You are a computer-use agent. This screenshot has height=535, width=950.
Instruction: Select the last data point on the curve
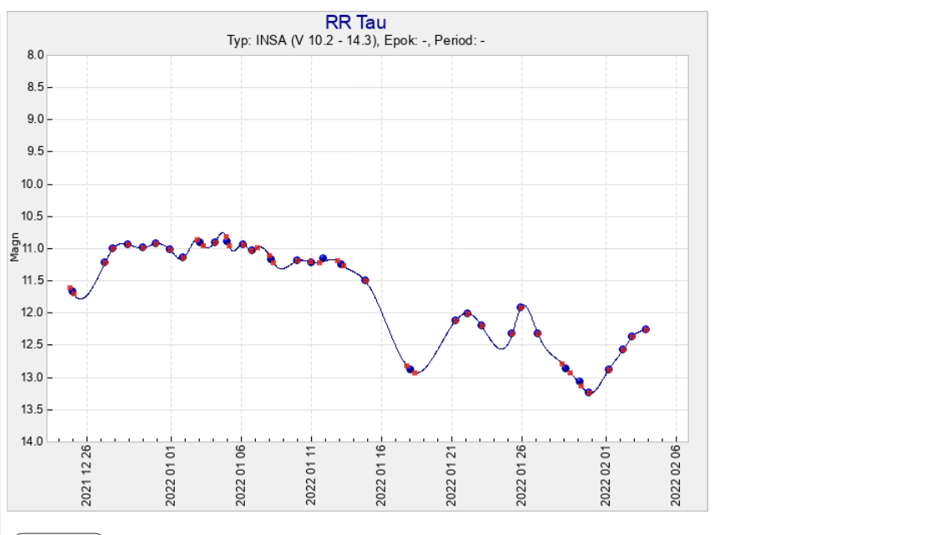[x=646, y=329]
